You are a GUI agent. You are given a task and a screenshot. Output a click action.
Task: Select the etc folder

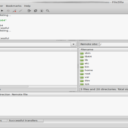[x=87, y=63]
